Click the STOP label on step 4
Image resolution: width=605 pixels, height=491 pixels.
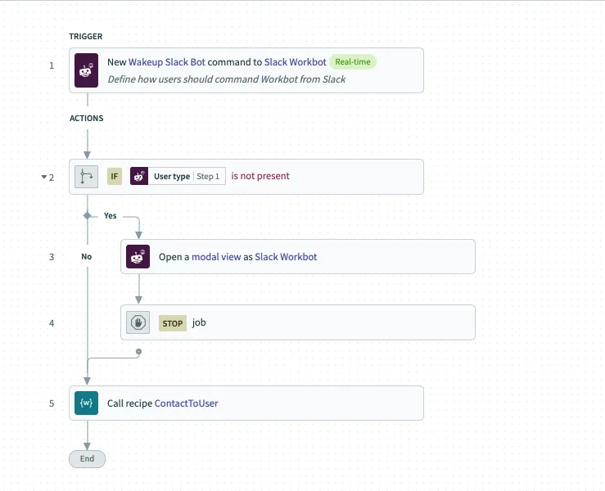point(173,323)
